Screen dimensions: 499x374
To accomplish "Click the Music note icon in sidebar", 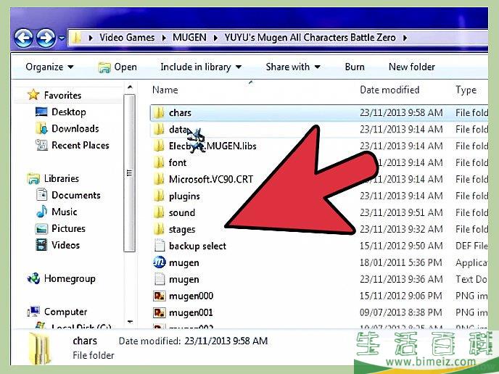I will click(41, 212).
